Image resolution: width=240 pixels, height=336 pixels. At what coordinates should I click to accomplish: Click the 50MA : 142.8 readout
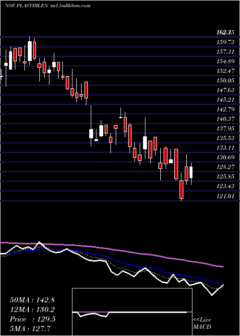tap(32, 300)
